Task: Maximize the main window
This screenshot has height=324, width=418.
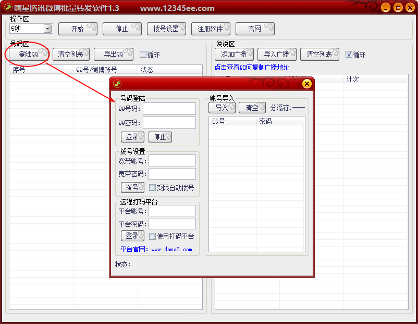Action: (398, 7)
